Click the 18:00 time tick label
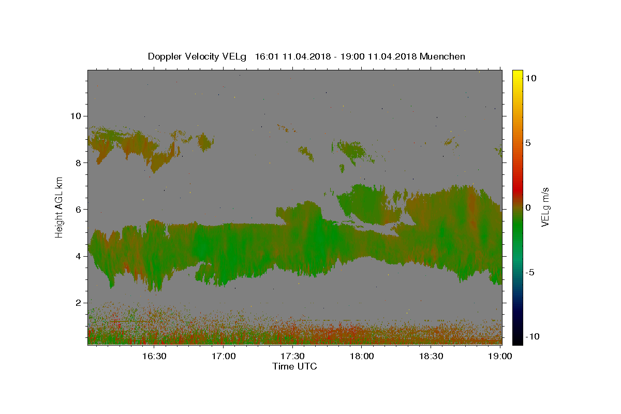The width and height of the screenshot is (621, 414). coord(362,357)
